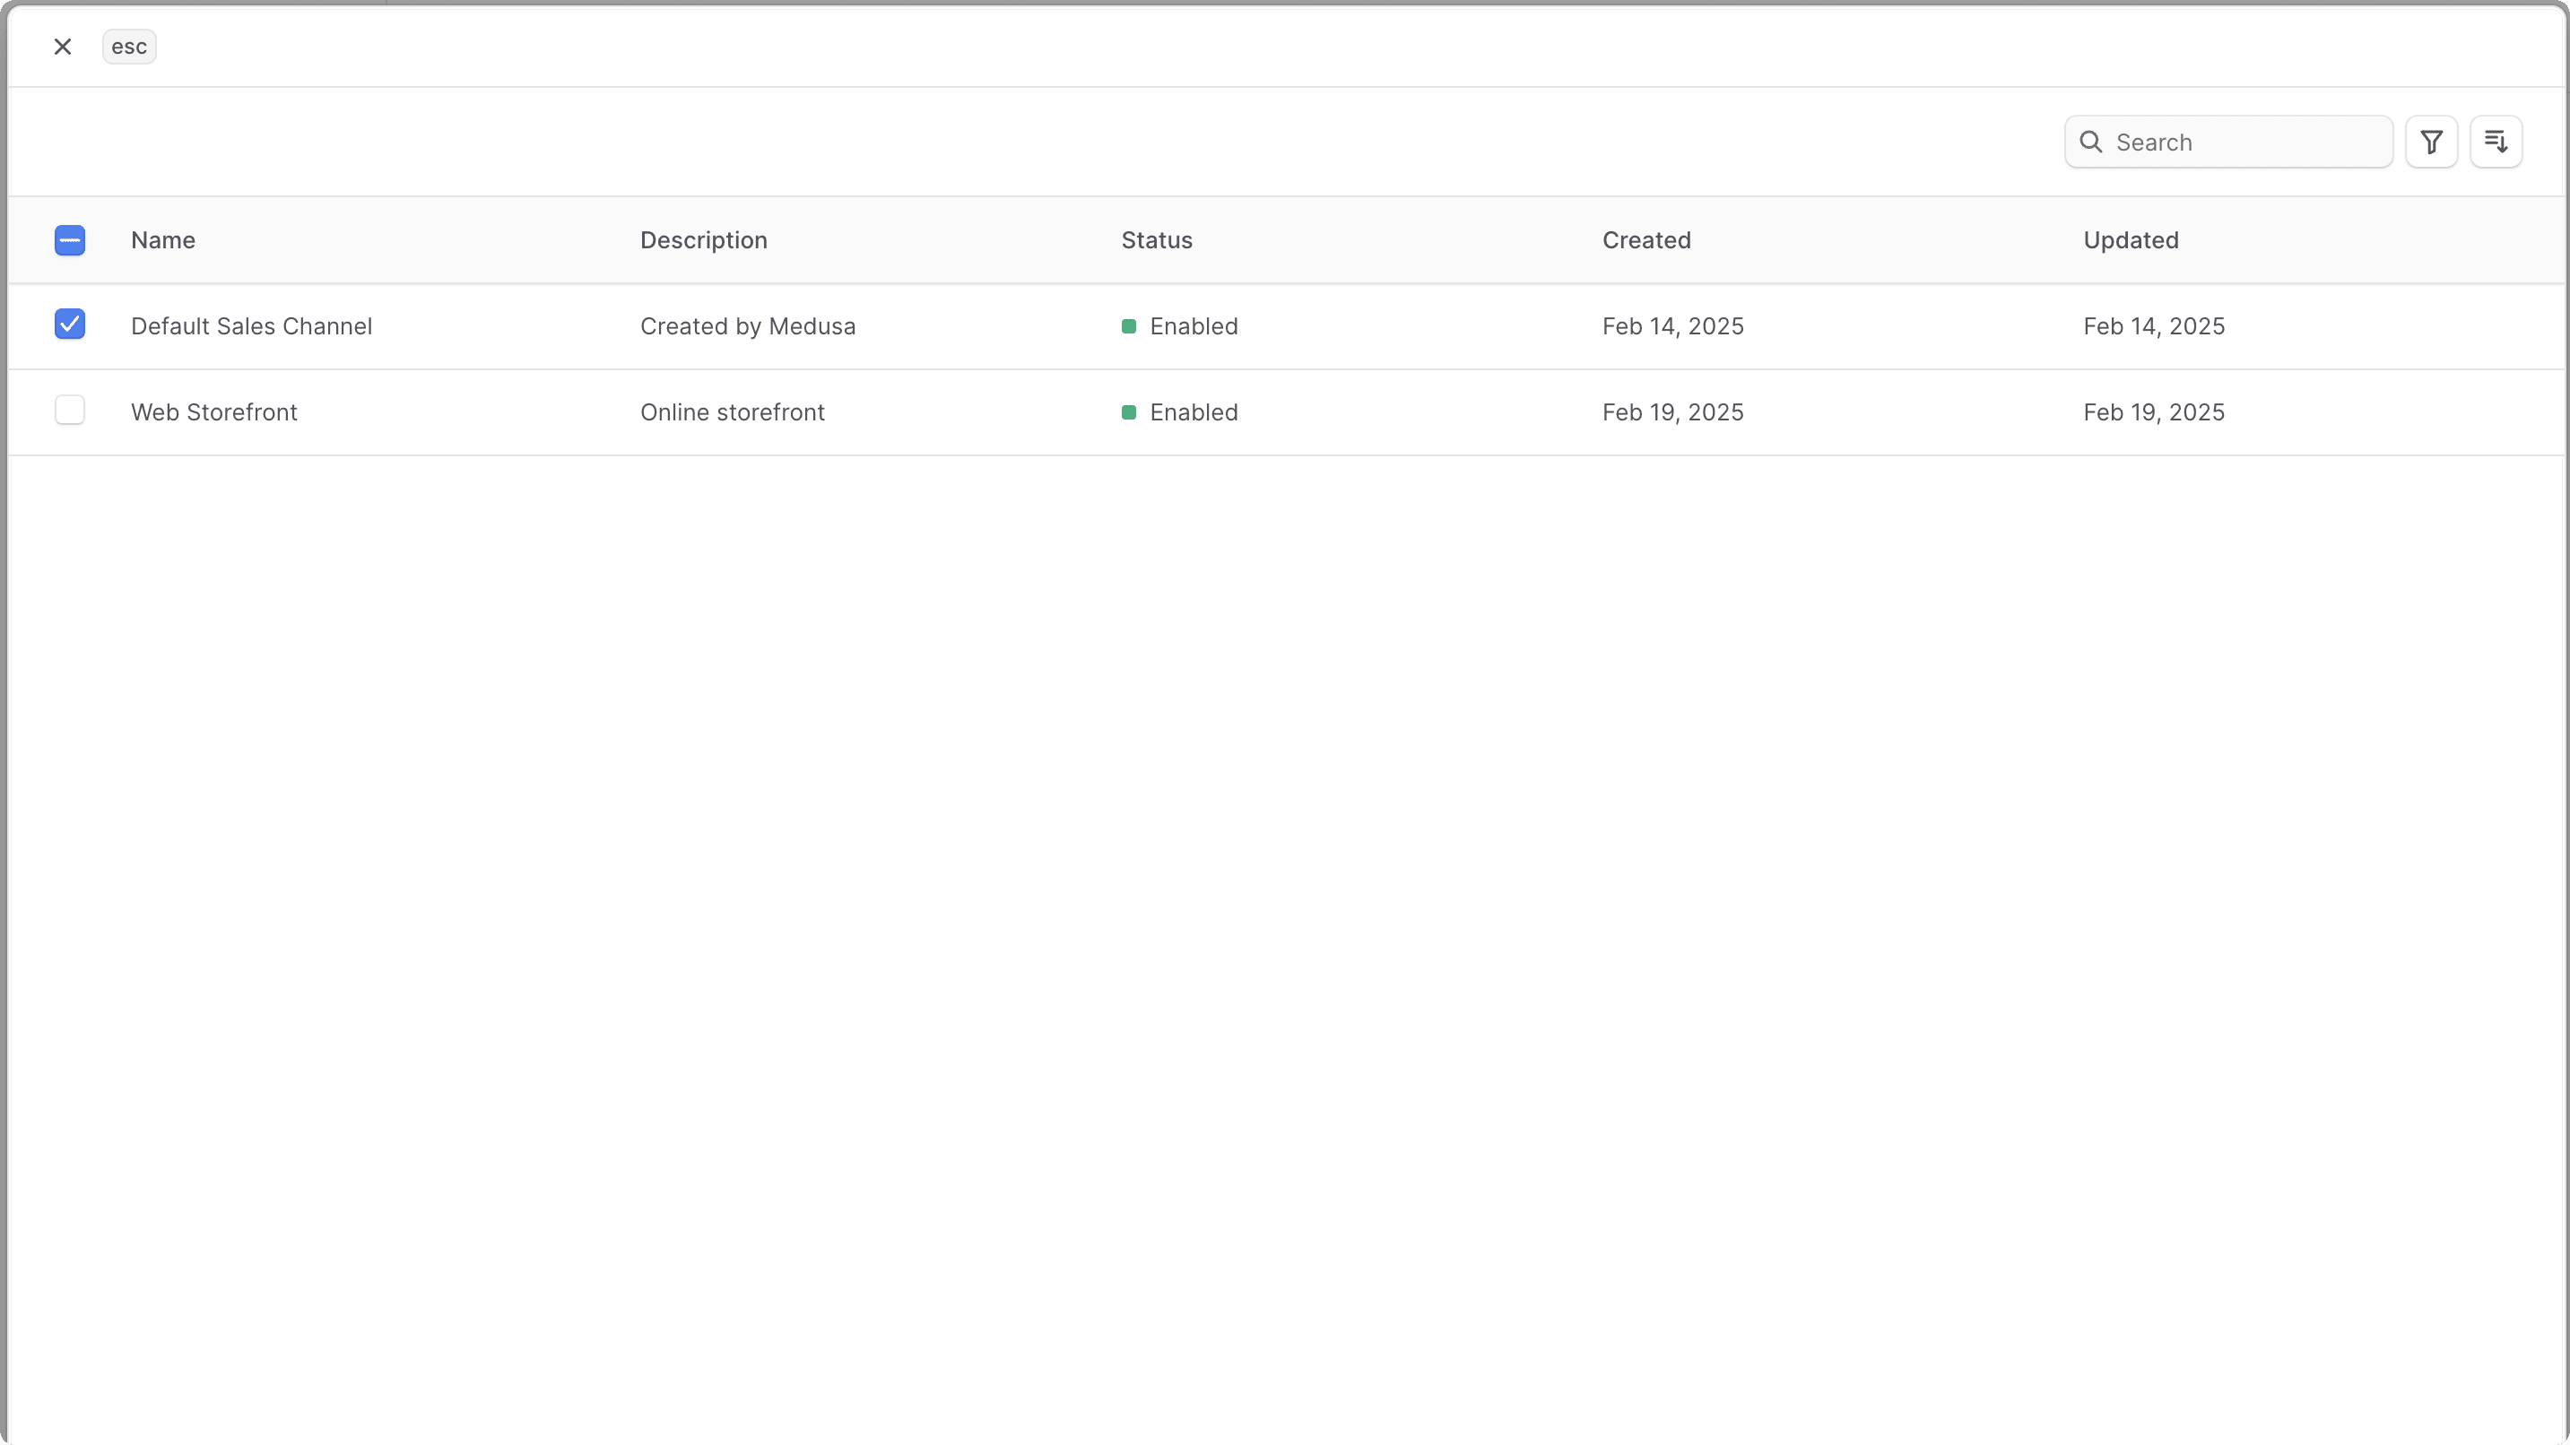
Task: Uncheck the Default Sales Channel row checkbox
Action: (x=70, y=324)
